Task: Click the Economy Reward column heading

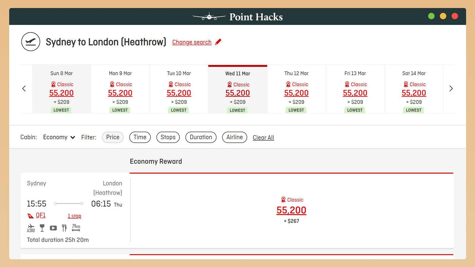Action: [x=156, y=161]
